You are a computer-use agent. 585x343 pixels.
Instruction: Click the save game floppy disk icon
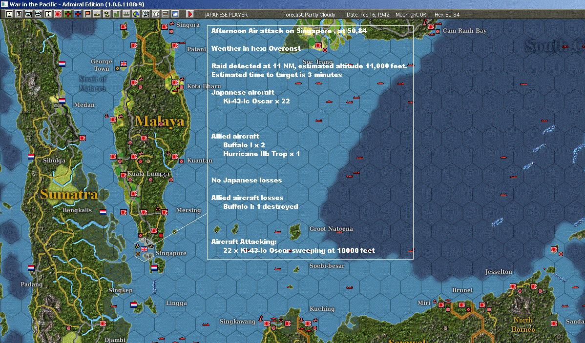(9, 14)
